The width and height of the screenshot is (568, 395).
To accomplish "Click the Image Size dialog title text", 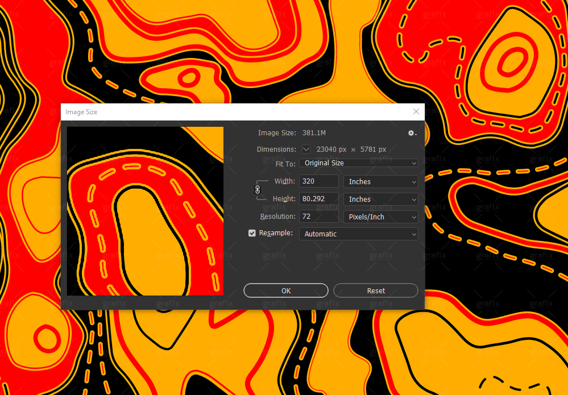I will (x=81, y=112).
